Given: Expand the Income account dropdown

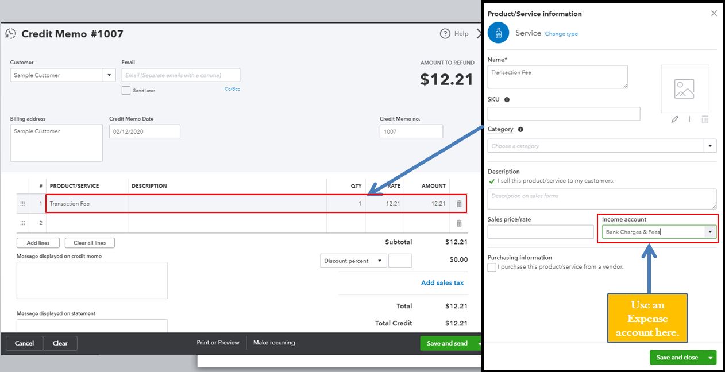Looking at the screenshot, I should (710, 232).
